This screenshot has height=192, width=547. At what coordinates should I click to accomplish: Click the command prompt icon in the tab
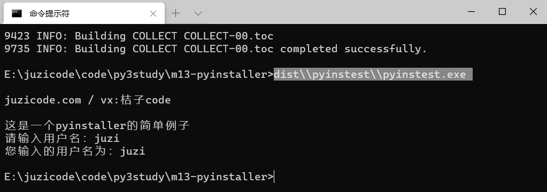17,13
